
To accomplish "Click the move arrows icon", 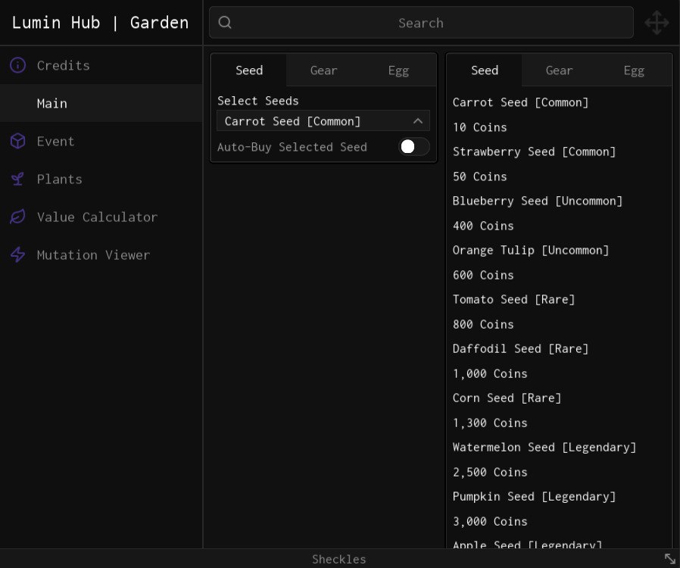I will point(657,23).
